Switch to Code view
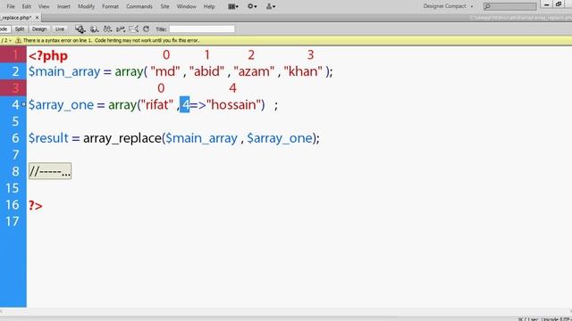572x321 pixels. tap(4, 29)
